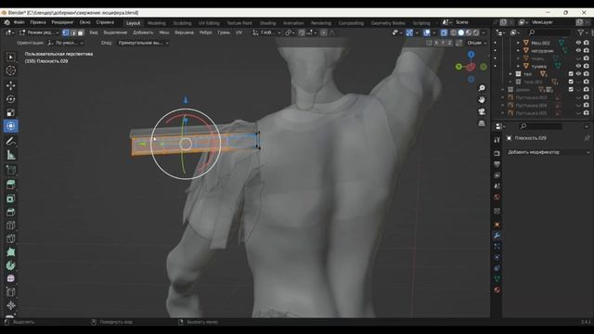Open the Меш menu in viewport header
The height and width of the screenshot is (334, 594).
[164, 33]
